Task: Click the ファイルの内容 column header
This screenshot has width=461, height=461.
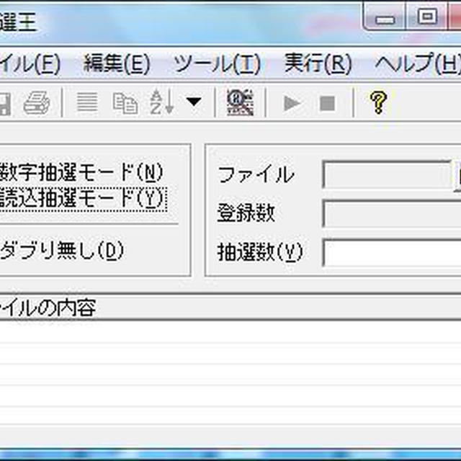Action: pyautogui.click(x=230, y=308)
